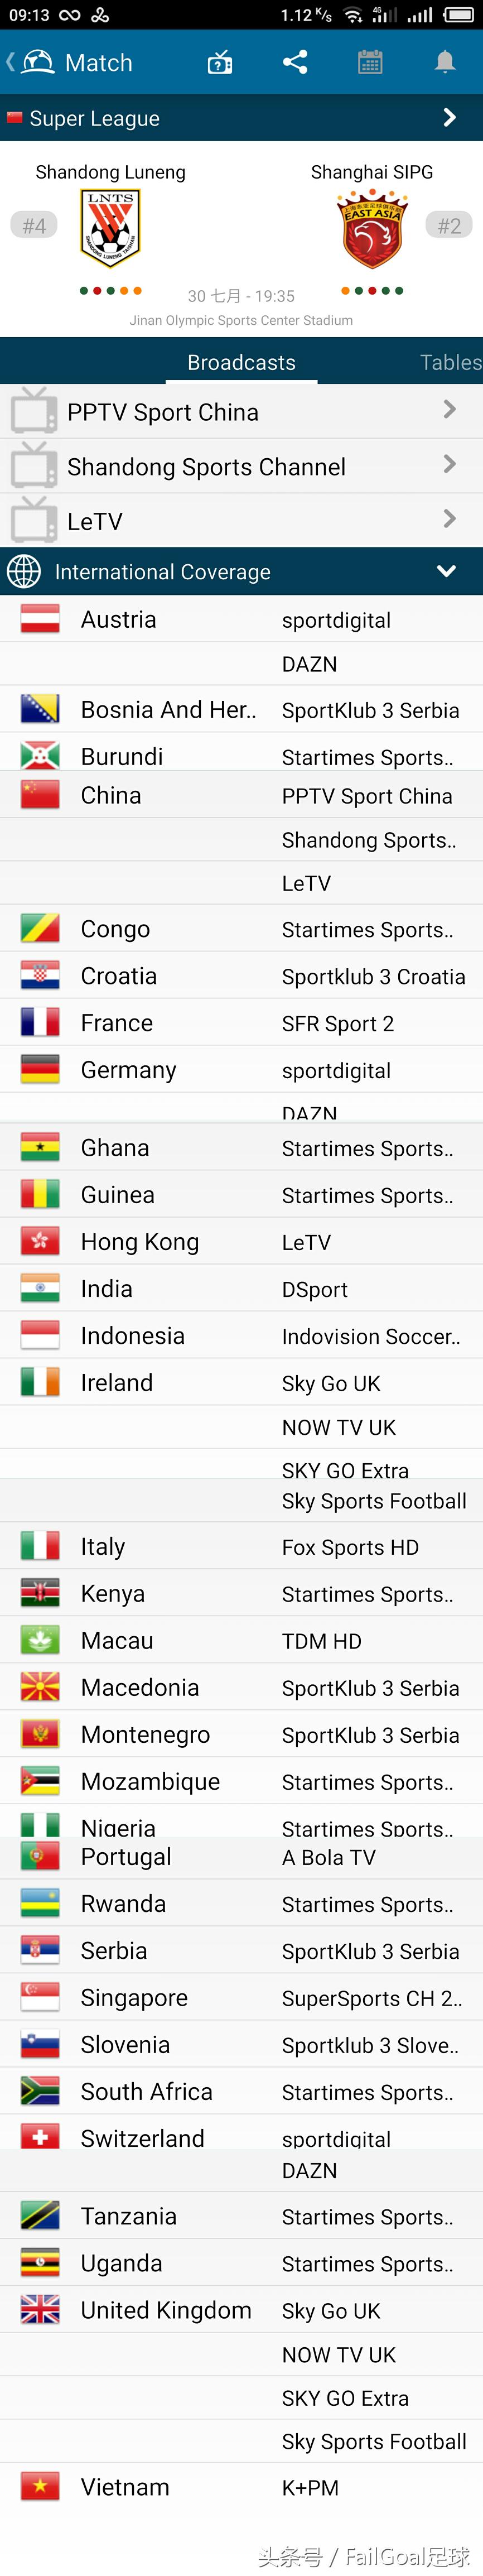Tap the TV broadcast icon in header
Viewport: 483px width, 2576px height.
[220, 63]
